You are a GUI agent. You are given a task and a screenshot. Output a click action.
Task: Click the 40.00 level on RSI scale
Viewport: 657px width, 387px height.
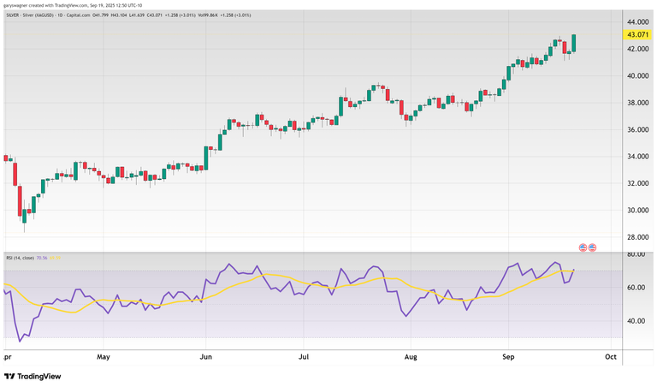coord(636,321)
